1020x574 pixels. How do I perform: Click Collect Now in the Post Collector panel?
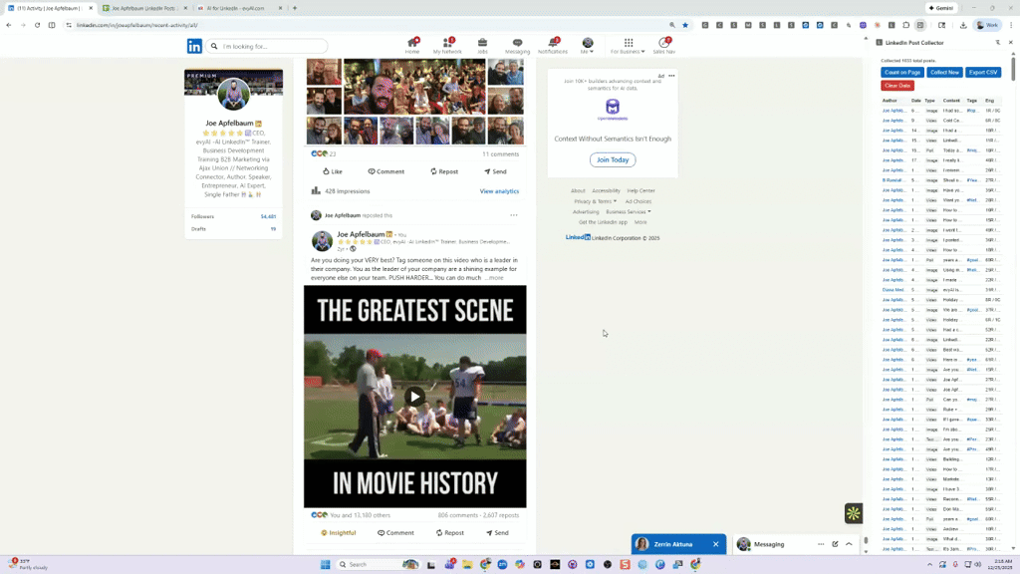click(x=943, y=72)
